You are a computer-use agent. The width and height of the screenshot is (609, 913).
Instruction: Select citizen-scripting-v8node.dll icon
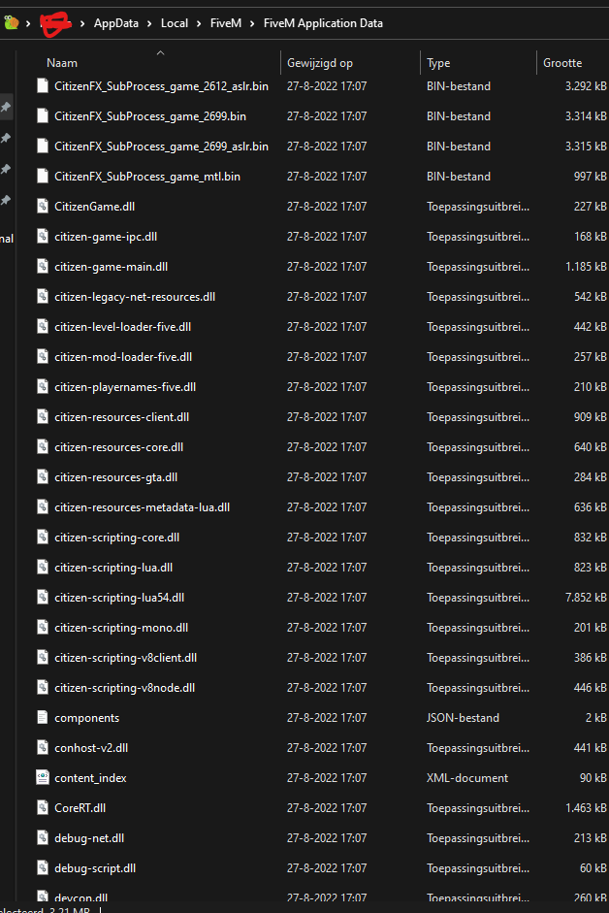pos(43,688)
